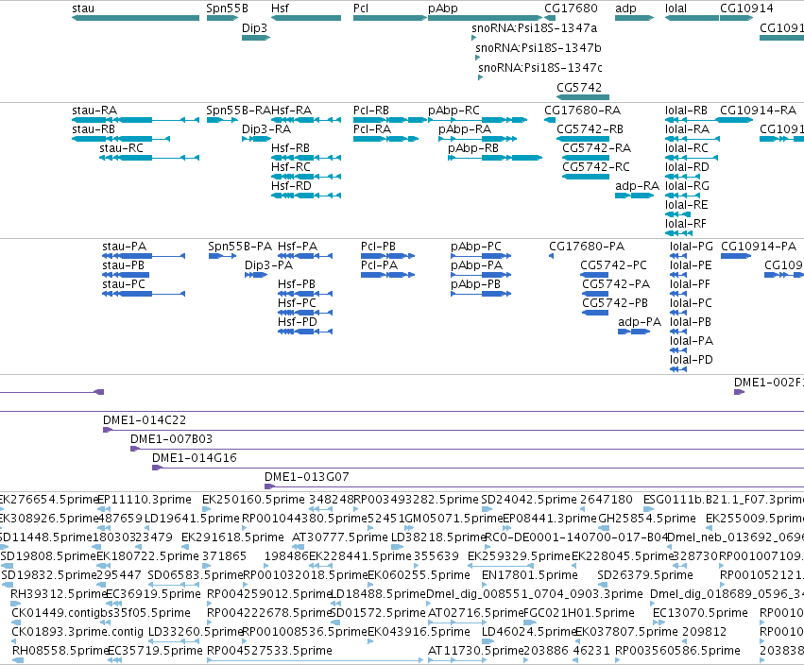This screenshot has height=665, width=804.
Task: Select BAC clone DME1-014C22 label
Action: pos(145,420)
